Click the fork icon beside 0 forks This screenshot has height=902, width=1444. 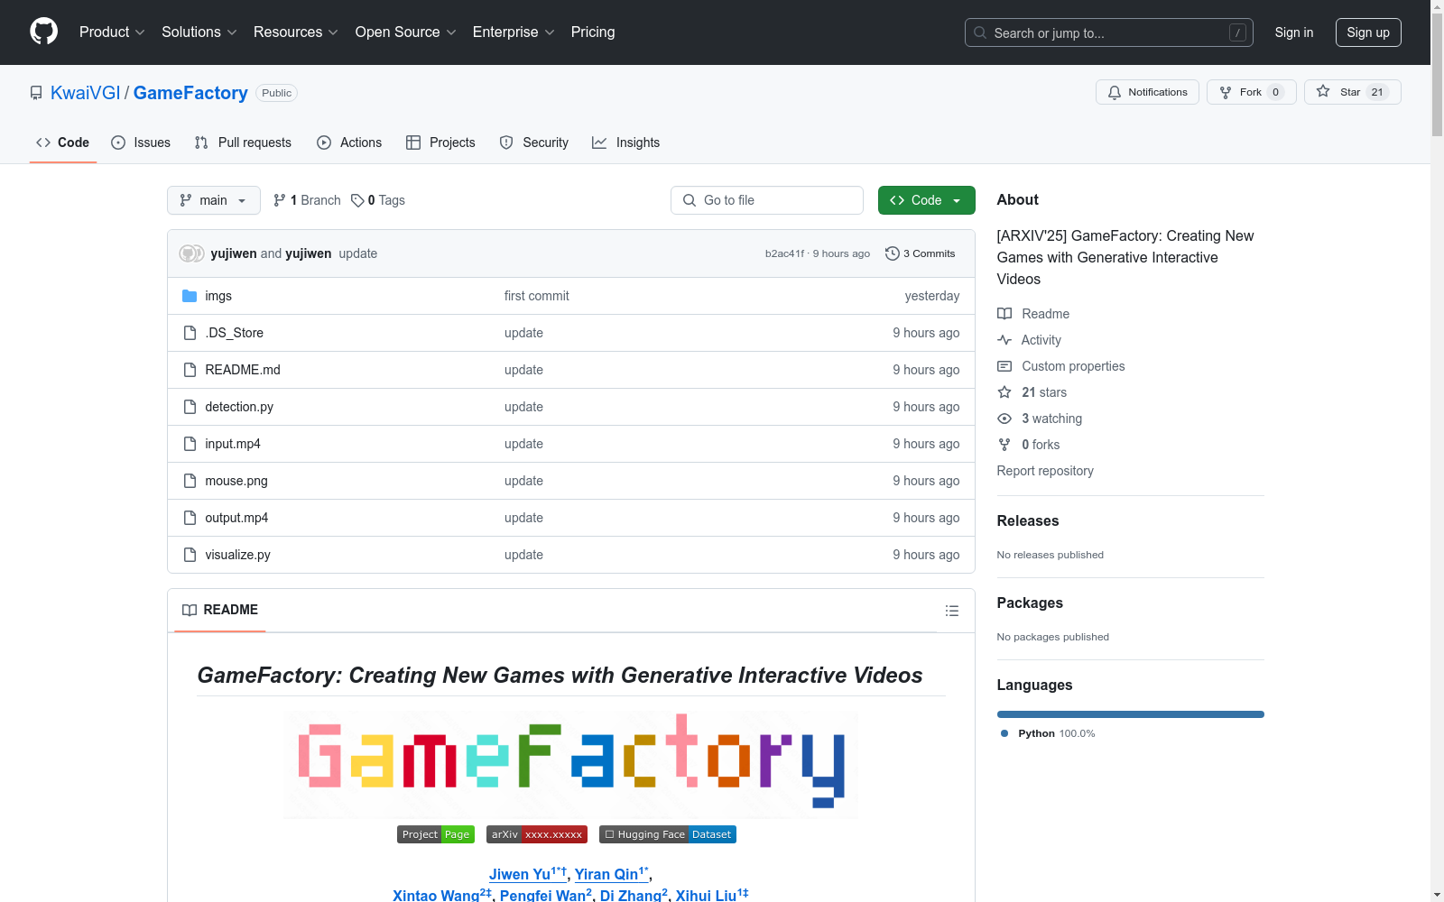pos(1004,445)
